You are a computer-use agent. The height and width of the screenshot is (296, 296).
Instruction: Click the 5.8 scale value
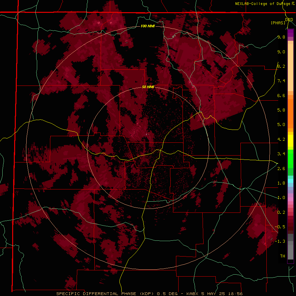(x=281, y=110)
